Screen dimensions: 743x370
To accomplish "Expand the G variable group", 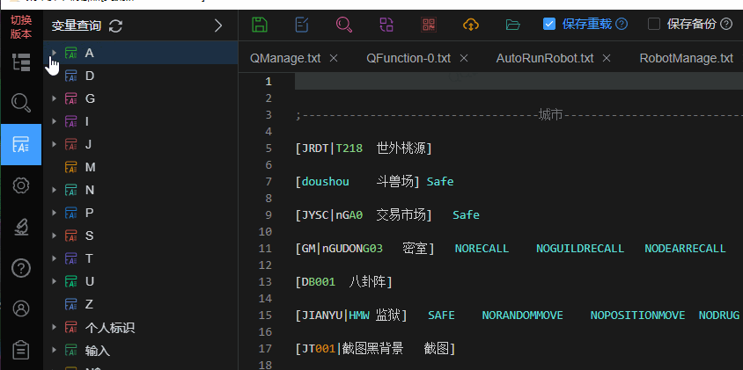I will point(54,98).
